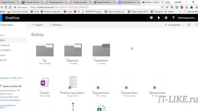
Task: Open the Сортировка dropdown
Action: click(x=174, y=25)
